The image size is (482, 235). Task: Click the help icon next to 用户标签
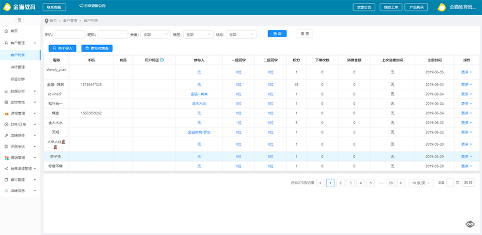(x=162, y=60)
